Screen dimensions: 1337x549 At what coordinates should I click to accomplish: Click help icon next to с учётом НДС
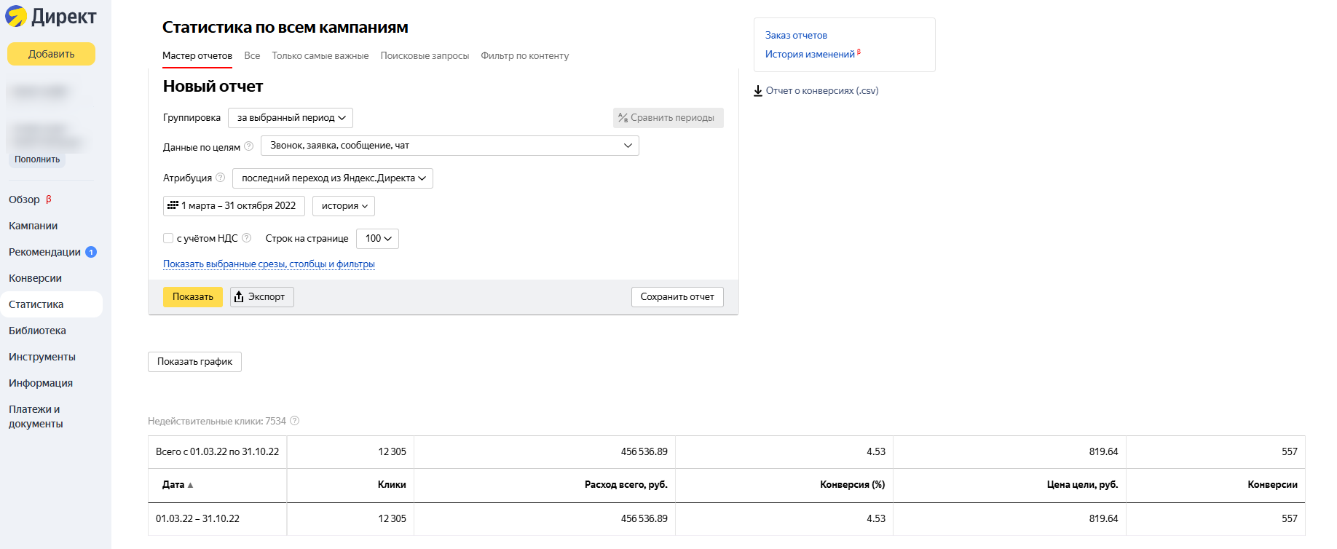tap(246, 238)
